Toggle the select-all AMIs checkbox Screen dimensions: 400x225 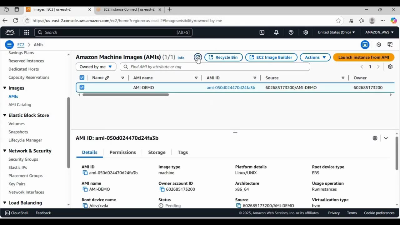tap(82, 78)
